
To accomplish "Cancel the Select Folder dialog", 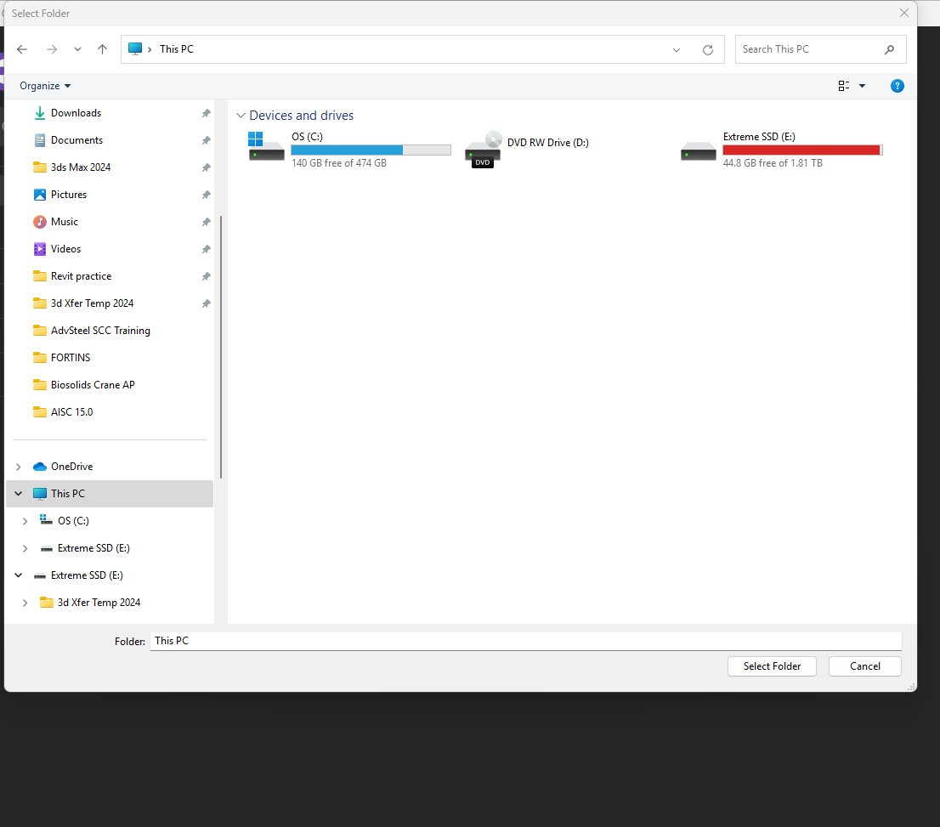I will click(x=864, y=666).
